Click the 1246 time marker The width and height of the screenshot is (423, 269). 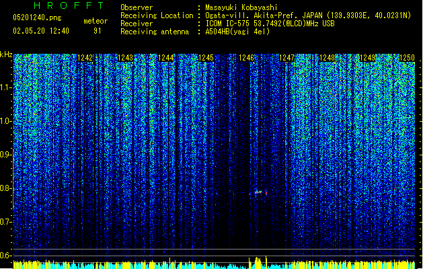[246, 58]
